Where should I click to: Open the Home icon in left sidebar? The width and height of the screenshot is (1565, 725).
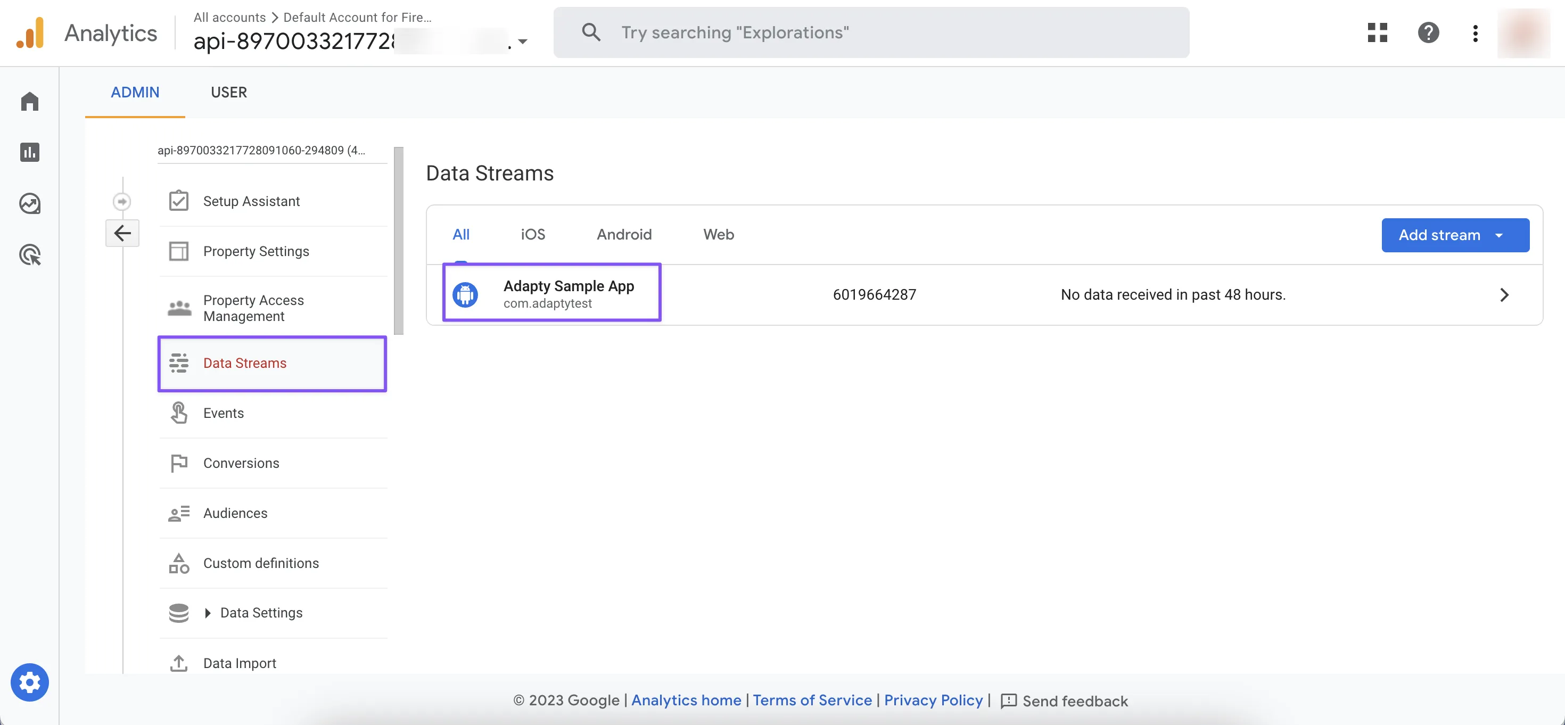pyautogui.click(x=29, y=102)
